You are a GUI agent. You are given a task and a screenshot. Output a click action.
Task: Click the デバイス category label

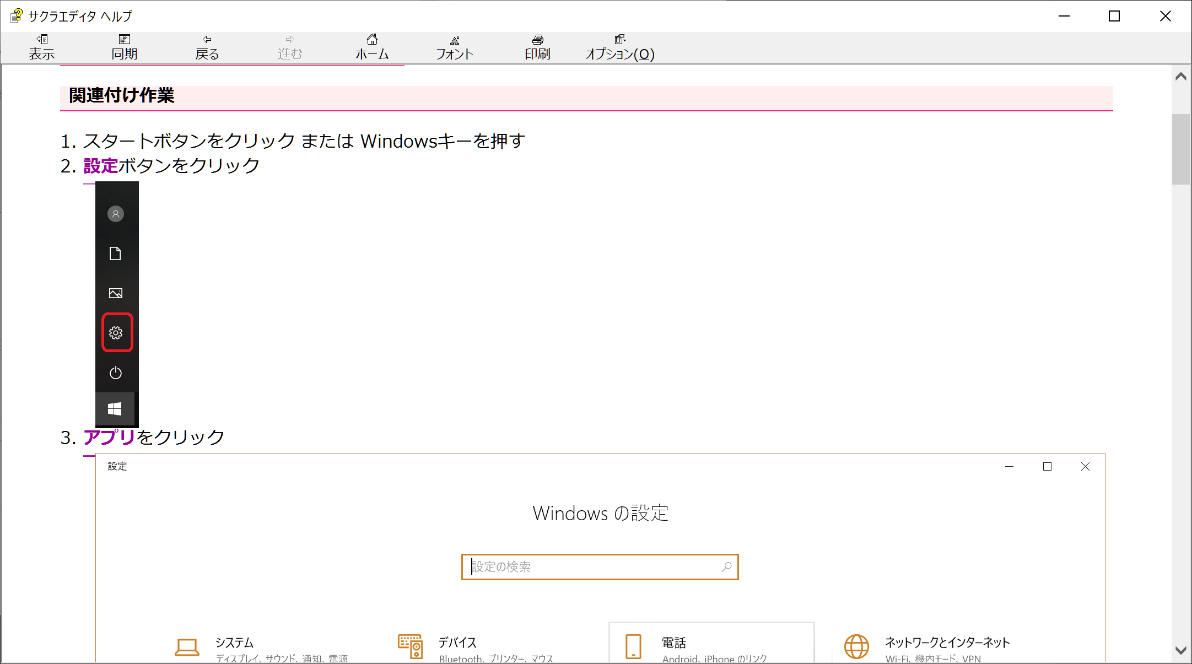point(457,643)
